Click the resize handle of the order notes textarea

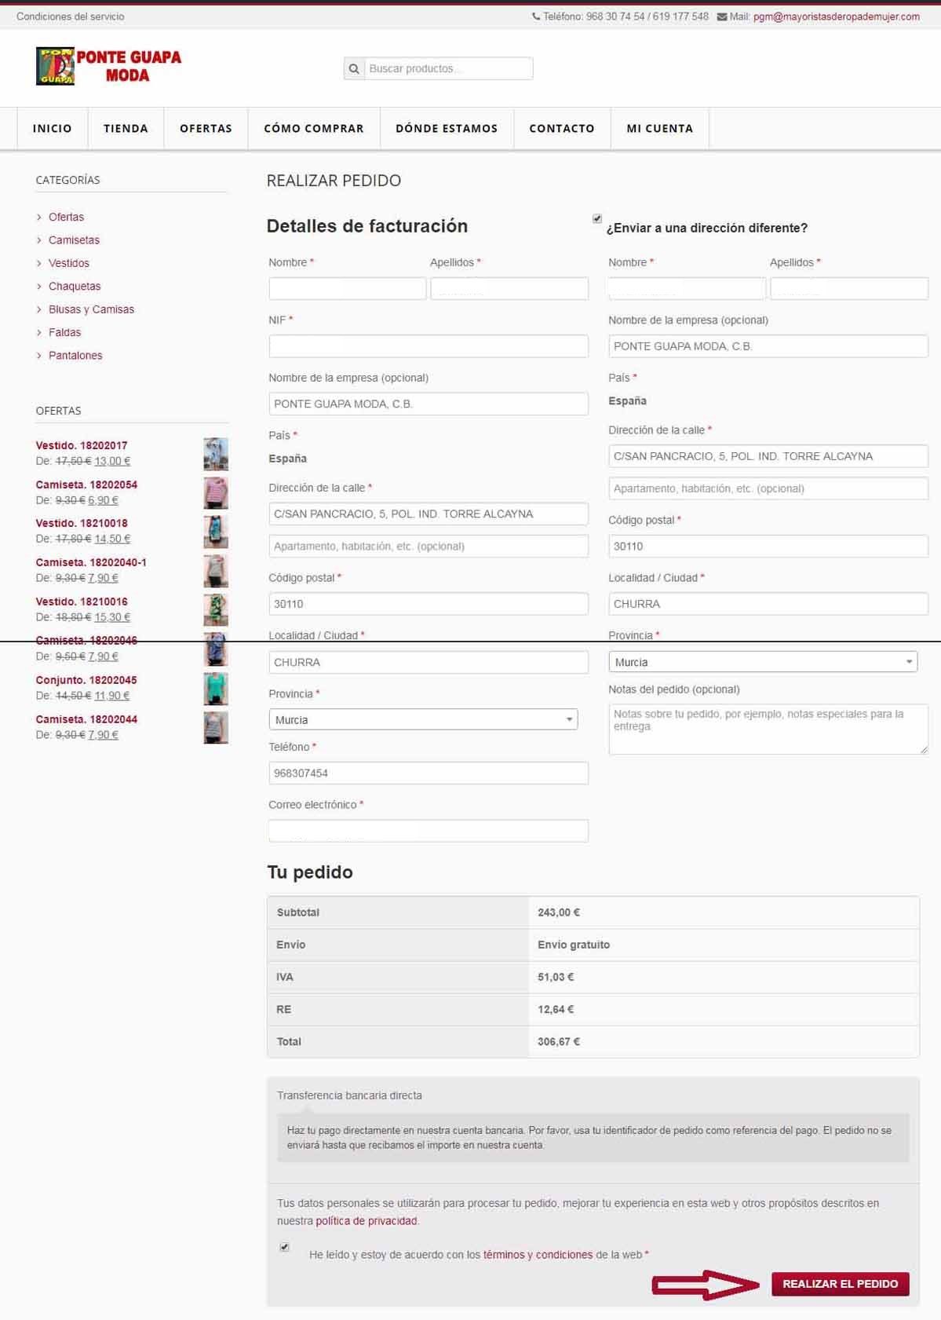(x=924, y=749)
